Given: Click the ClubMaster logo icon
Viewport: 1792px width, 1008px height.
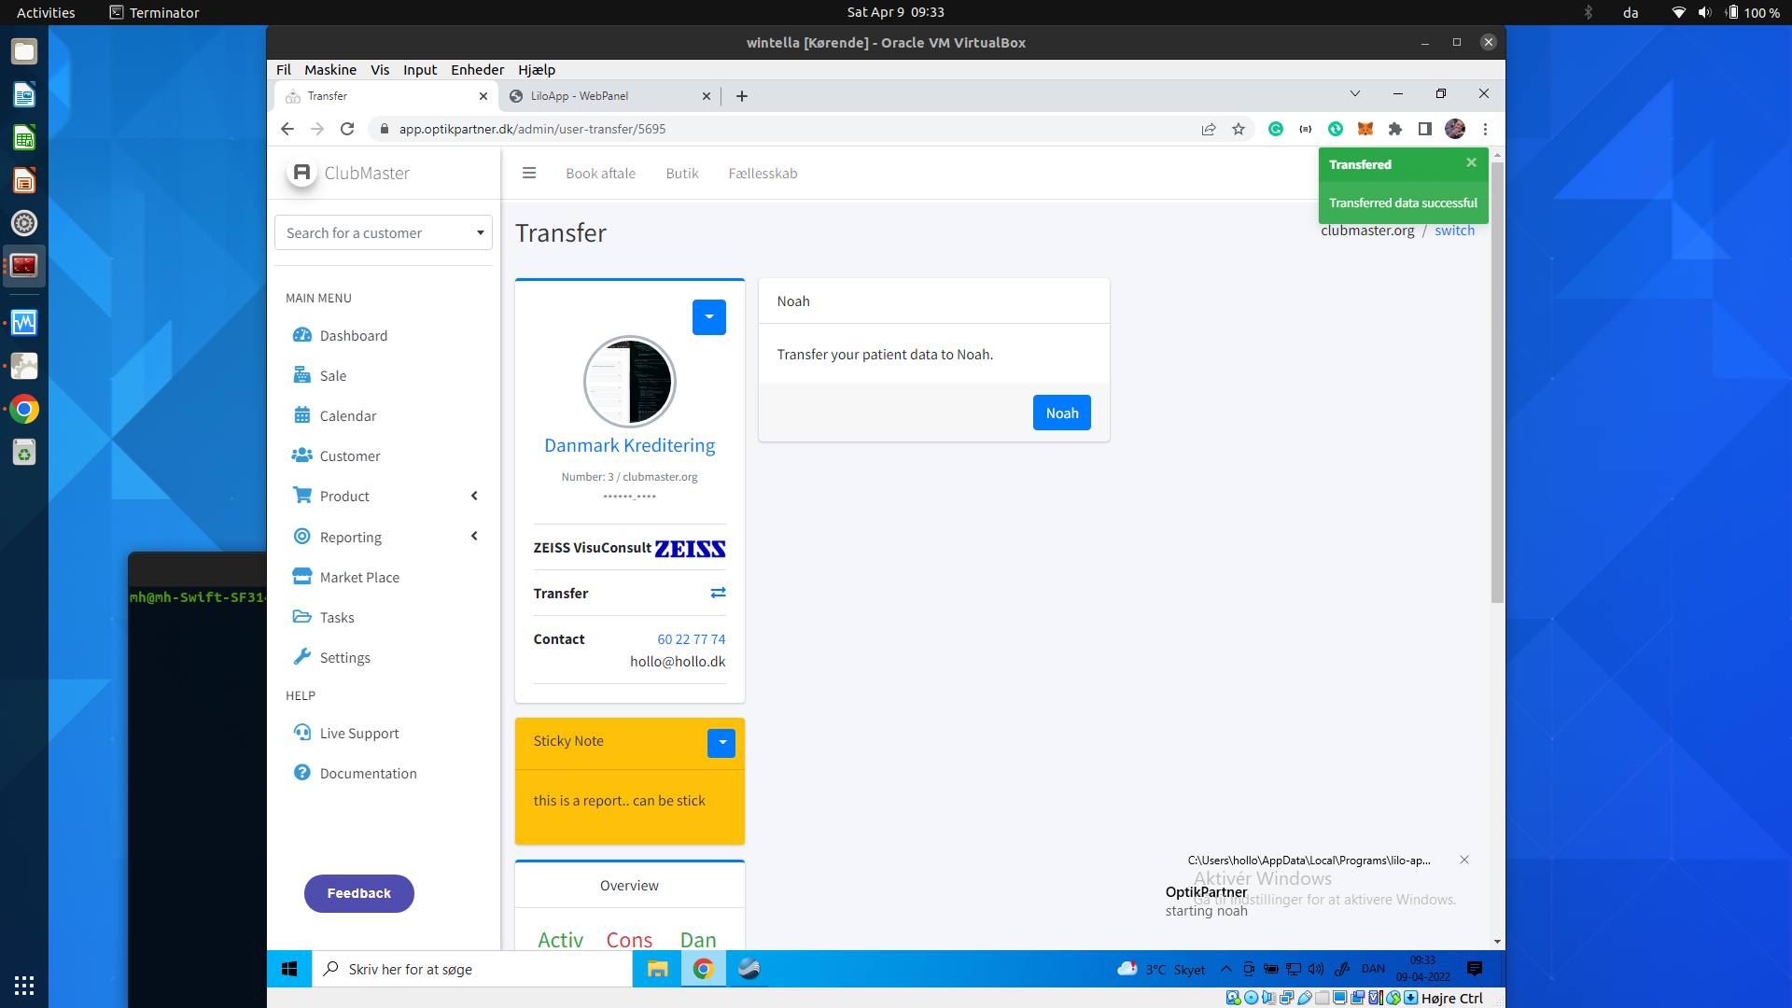Looking at the screenshot, I should click(x=301, y=173).
